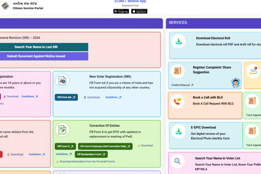This screenshot has height=174, width=261.
Task: Download form in Correction Of Entries card
Action: (x=145, y=146)
